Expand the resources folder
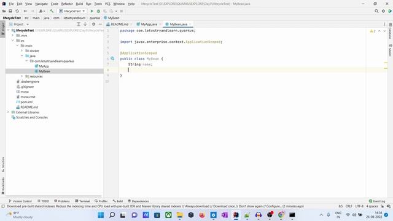This screenshot has width=393, height=221. tap(22, 76)
